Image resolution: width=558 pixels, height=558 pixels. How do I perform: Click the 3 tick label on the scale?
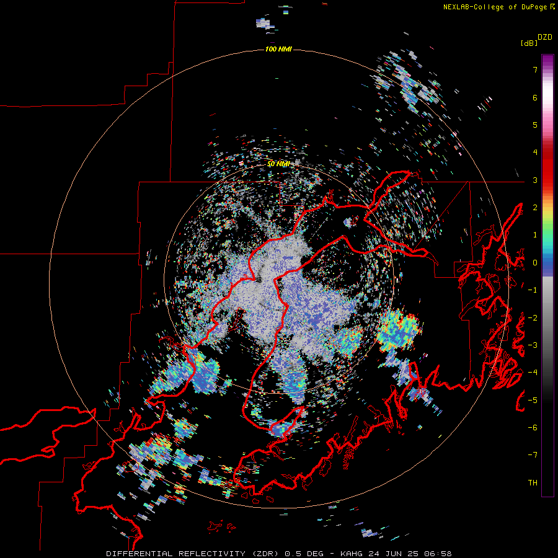[x=535, y=180]
